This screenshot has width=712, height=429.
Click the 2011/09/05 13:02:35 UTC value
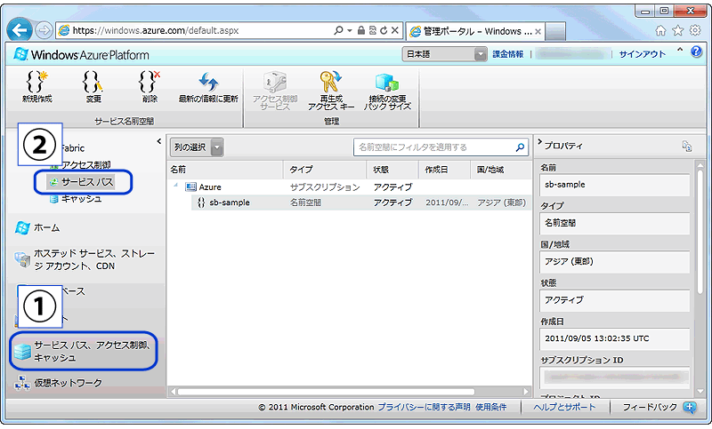pos(614,339)
